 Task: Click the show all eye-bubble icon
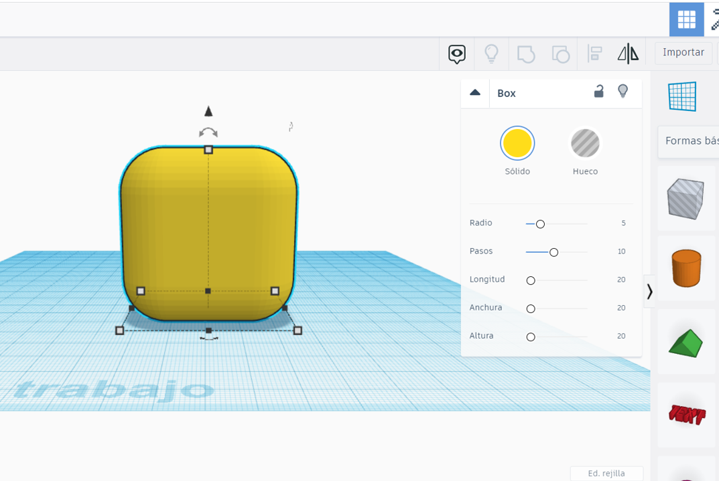point(457,54)
